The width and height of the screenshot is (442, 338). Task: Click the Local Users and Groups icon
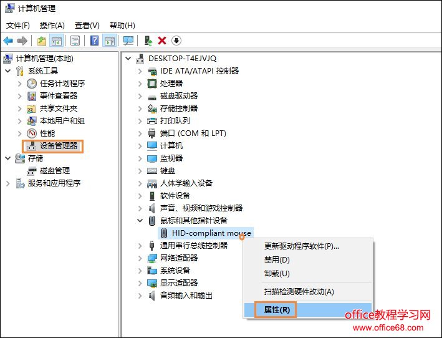pyautogui.click(x=32, y=121)
